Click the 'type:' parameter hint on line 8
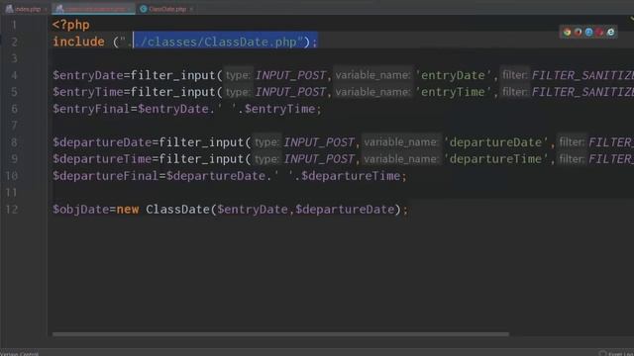Viewport: 634px width, 356px height. click(266, 142)
